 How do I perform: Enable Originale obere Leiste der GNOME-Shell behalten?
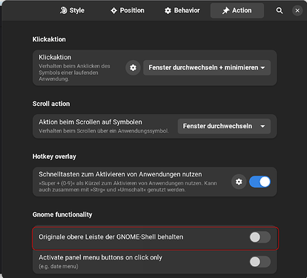coord(260,237)
